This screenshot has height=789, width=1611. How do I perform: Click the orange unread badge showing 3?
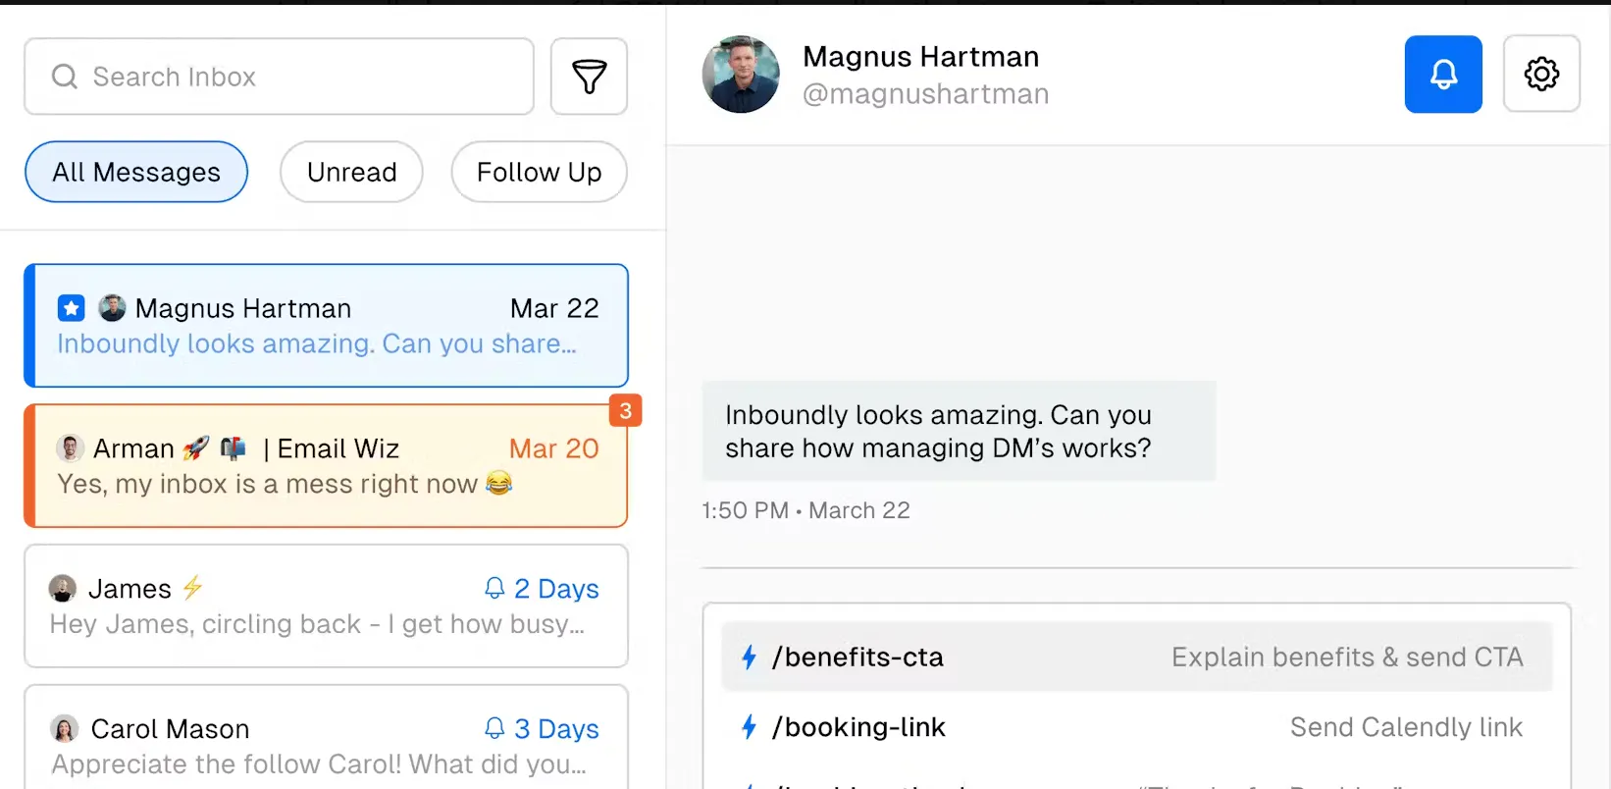coord(626,410)
